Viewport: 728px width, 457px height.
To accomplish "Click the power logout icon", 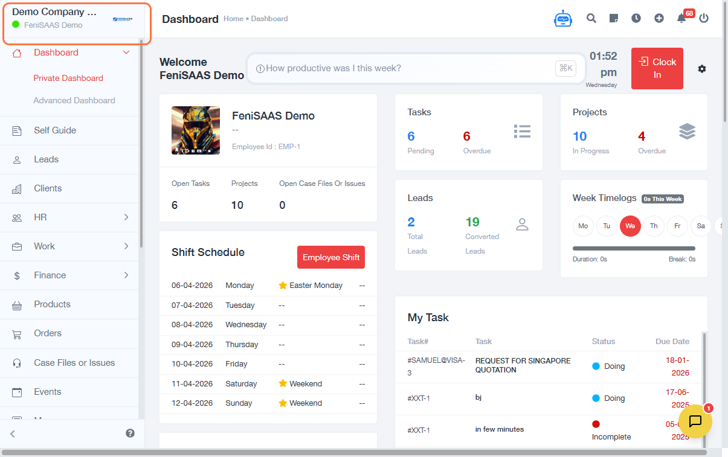I will pyautogui.click(x=704, y=18).
